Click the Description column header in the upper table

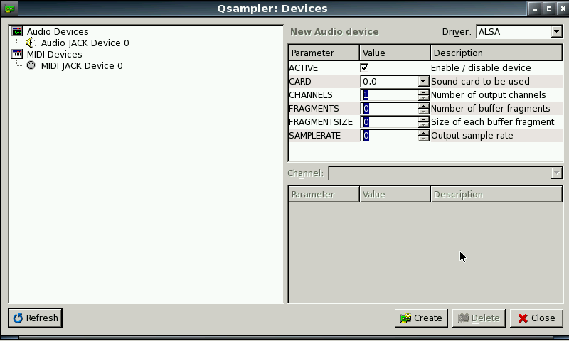[496, 53]
